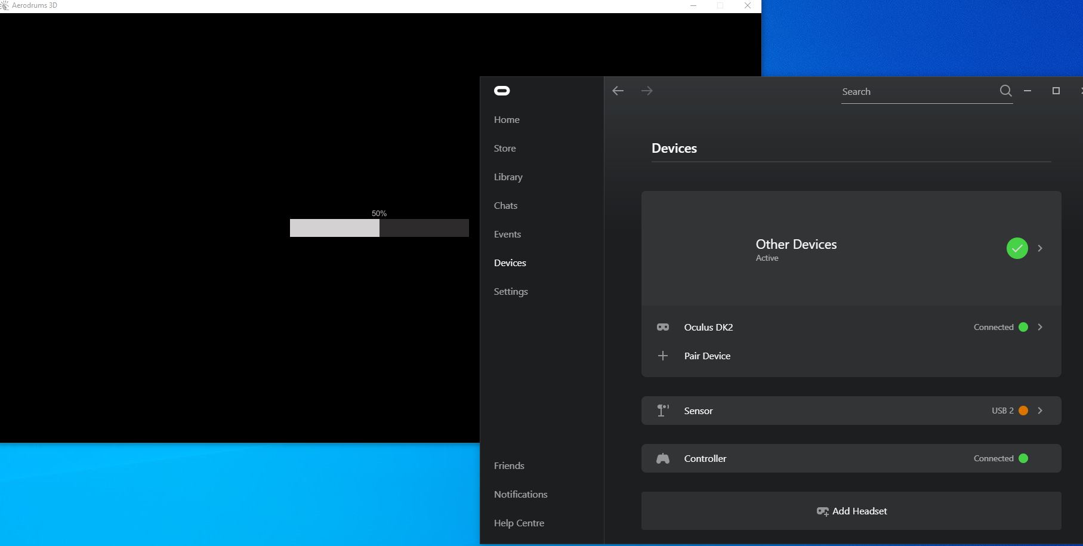Screen dimensions: 1083x546
Task: Click the orange USB 2 status dot
Action: click(1023, 411)
